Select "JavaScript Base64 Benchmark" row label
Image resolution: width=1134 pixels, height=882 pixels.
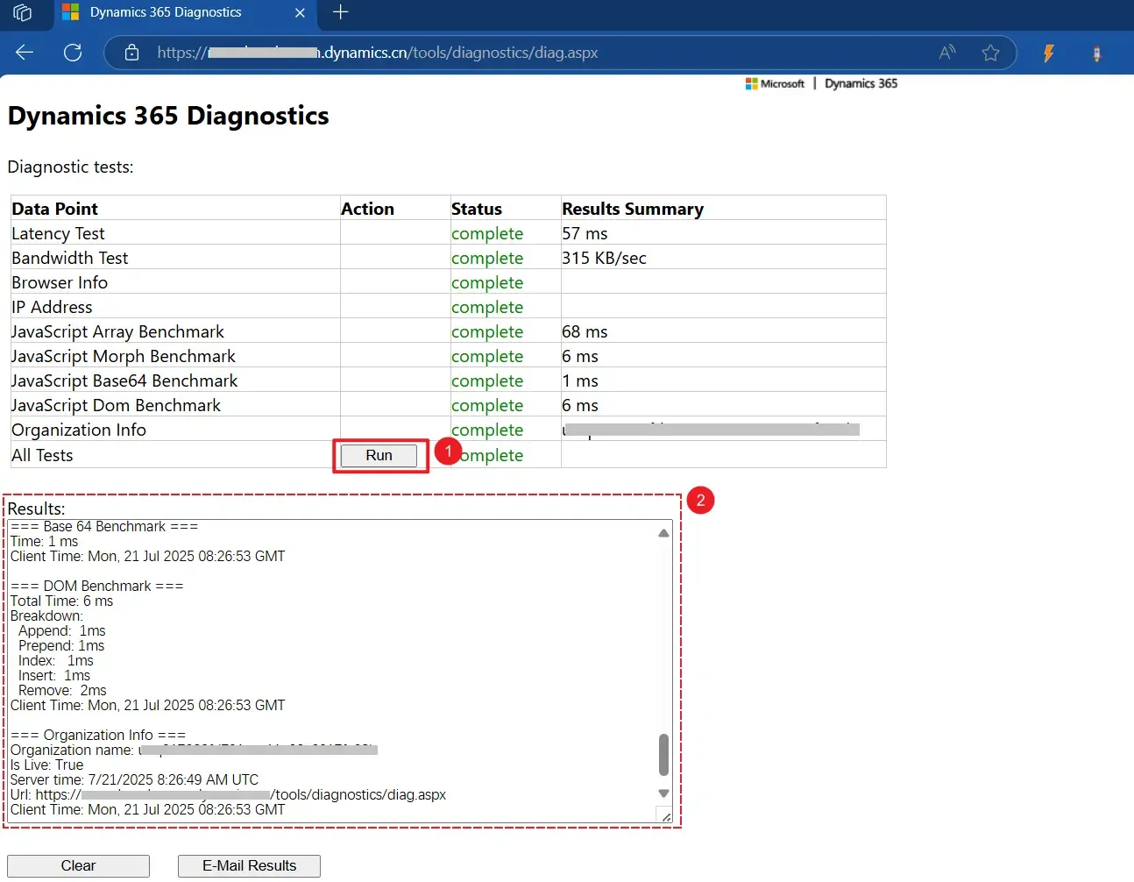click(124, 381)
